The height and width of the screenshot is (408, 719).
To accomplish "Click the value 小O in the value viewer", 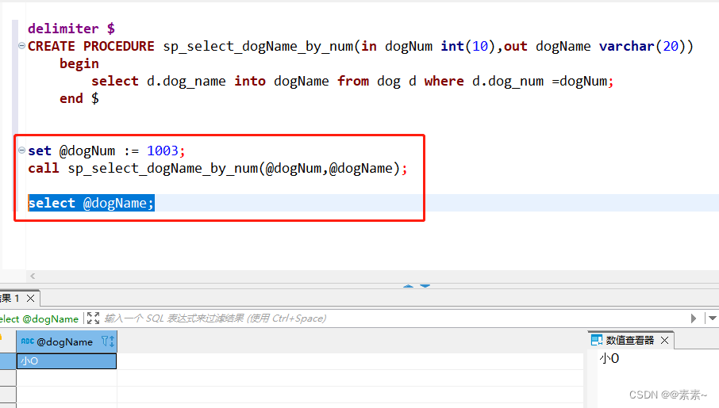I will [609, 359].
